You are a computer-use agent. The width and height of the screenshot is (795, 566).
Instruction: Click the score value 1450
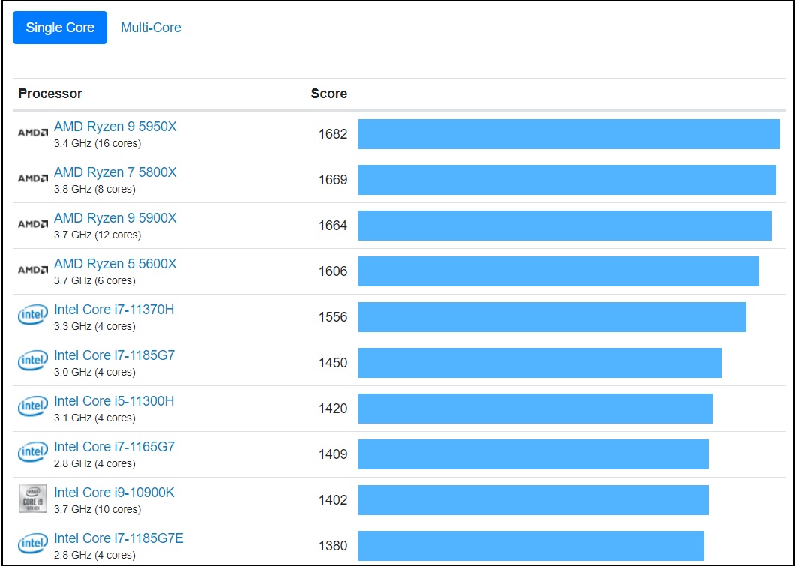point(333,363)
